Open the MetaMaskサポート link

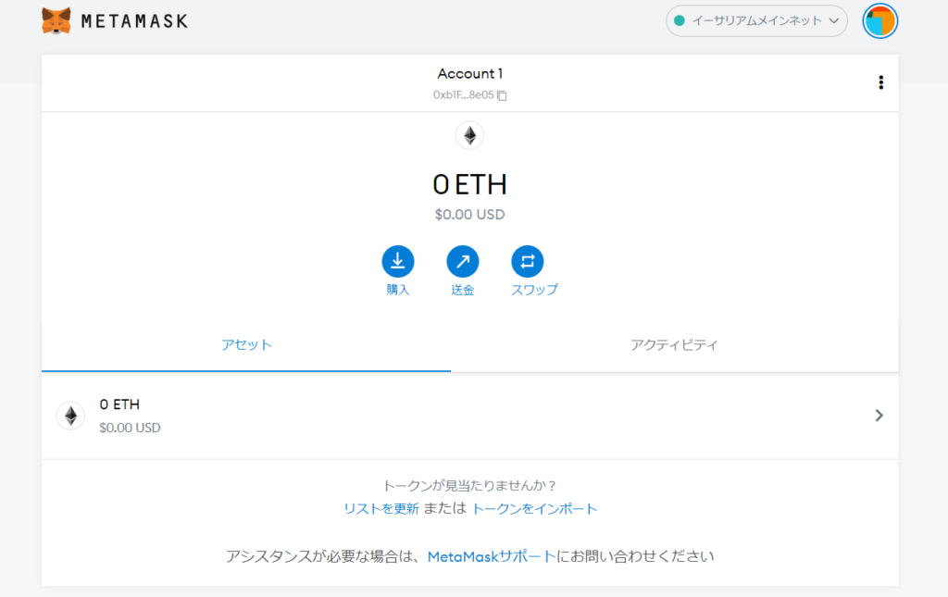tap(492, 556)
